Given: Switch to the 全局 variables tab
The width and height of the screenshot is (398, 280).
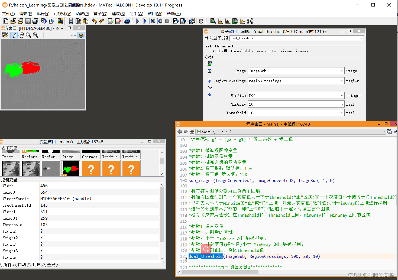Looking at the screenshot, I should (x=51, y=265).
